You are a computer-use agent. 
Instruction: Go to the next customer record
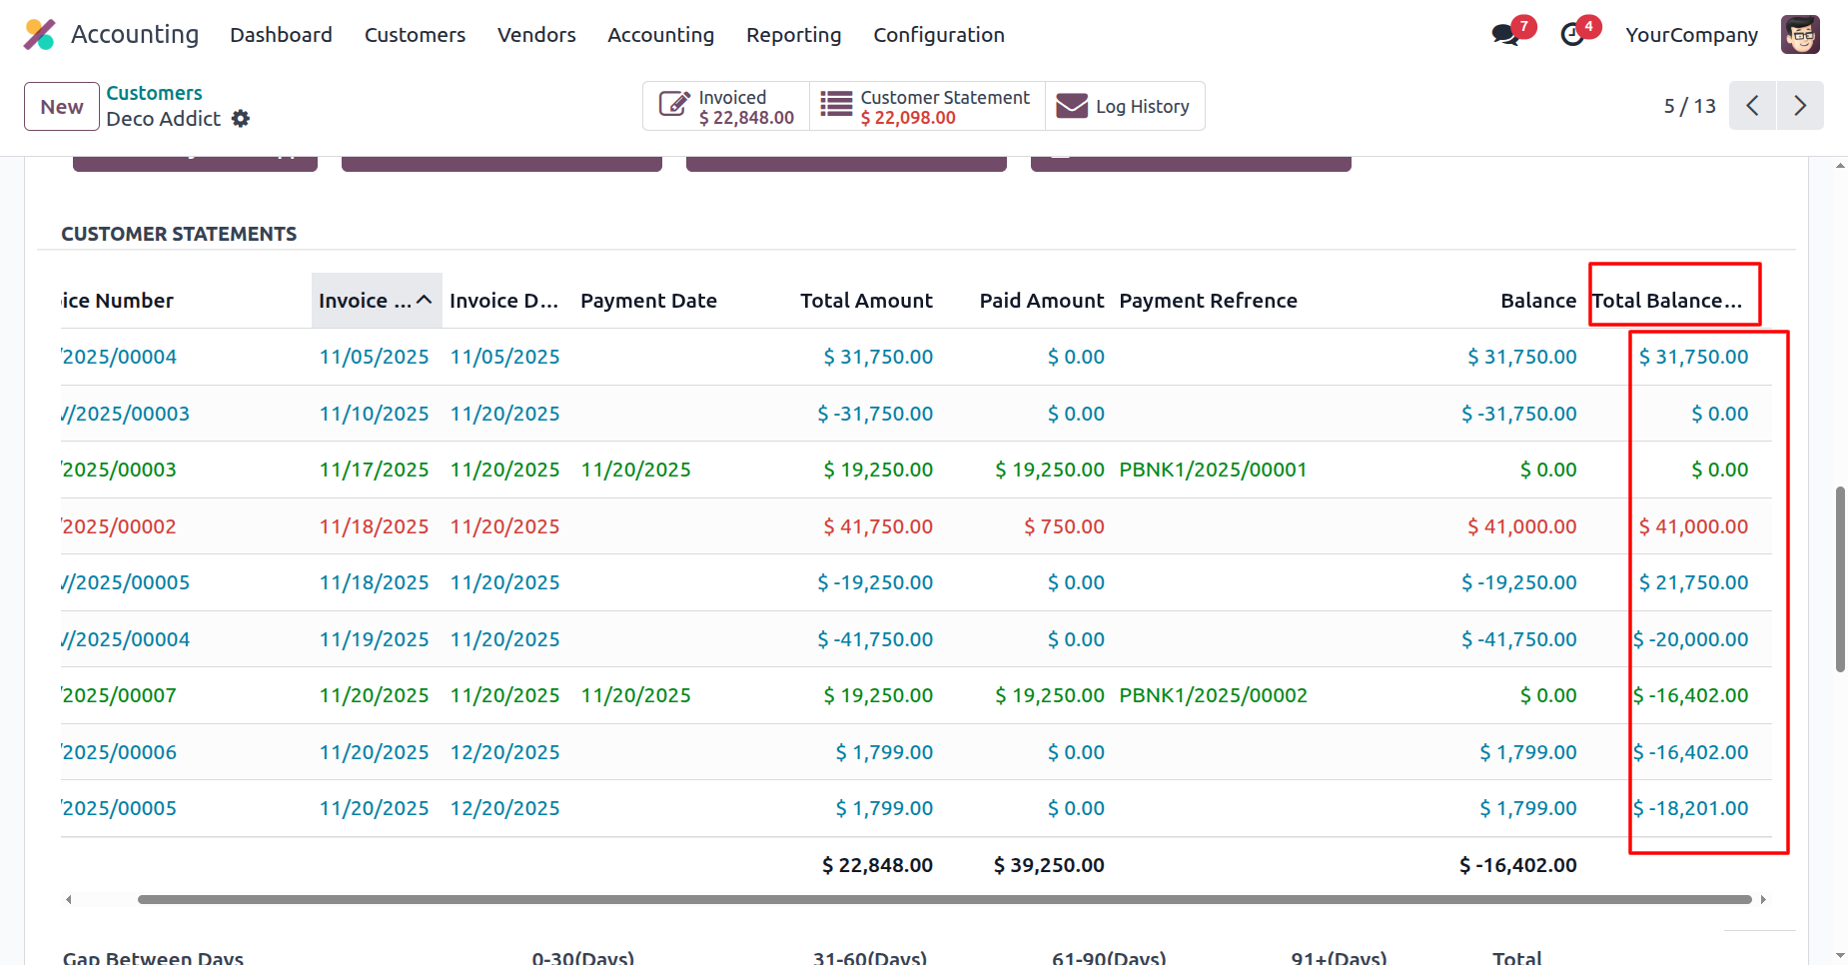coord(1799,106)
